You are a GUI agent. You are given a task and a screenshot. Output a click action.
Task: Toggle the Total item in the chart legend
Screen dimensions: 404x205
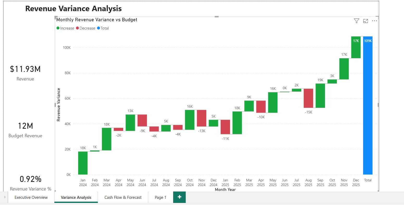click(103, 28)
